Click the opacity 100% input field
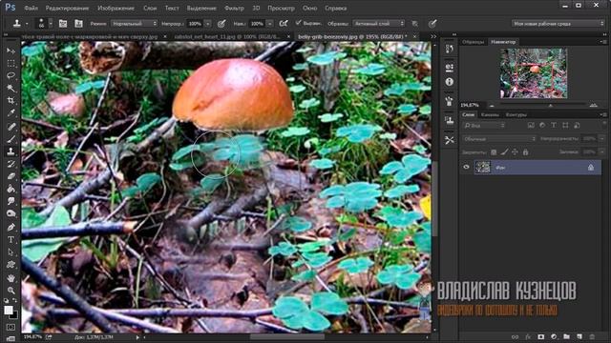The width and height of the screenshot is (611, 343). (195, 24)
